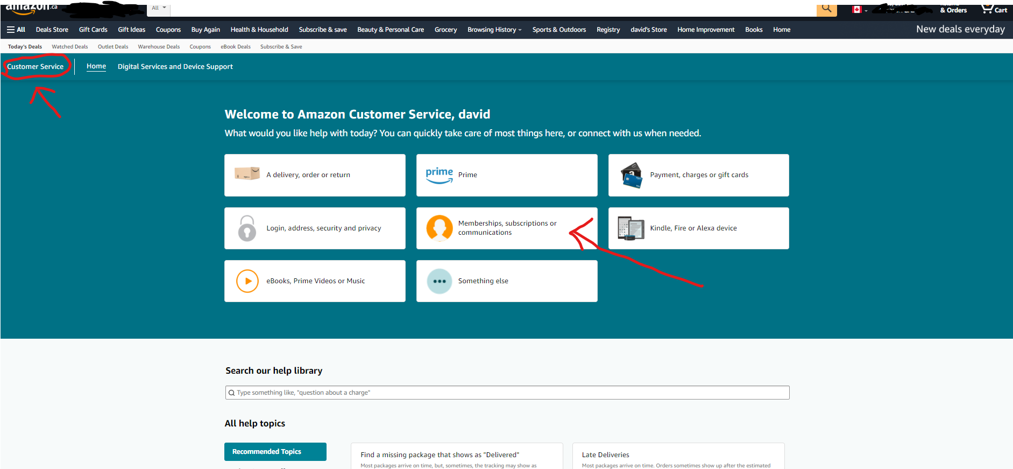Click the padlock security icon
The width and height of the screenshot is (1013, 469).
[x=247, y=228]
